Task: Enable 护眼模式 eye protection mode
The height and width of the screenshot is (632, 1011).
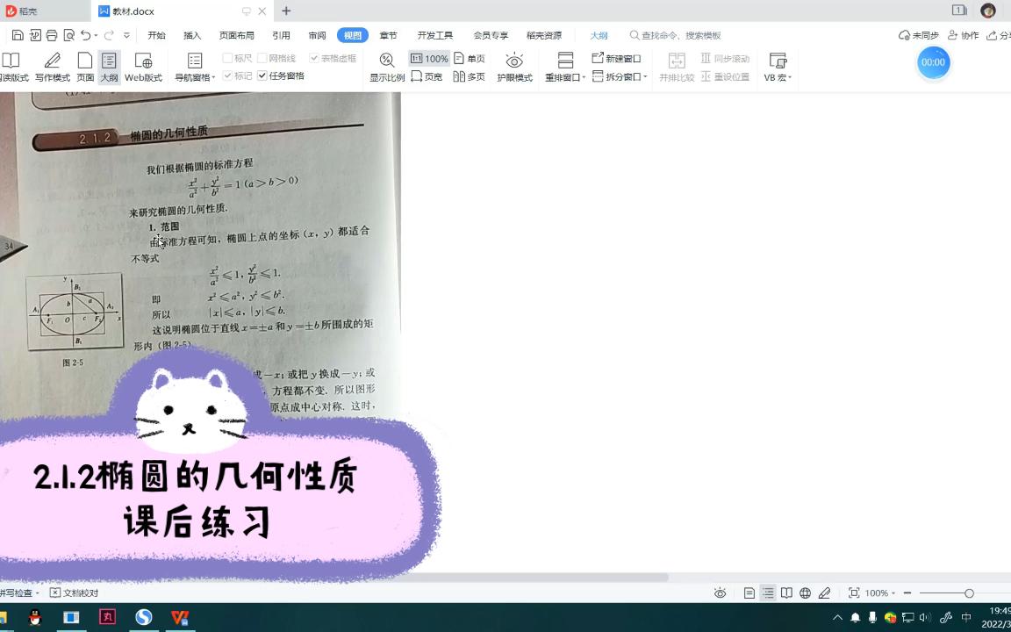Action: coord(514,61)
